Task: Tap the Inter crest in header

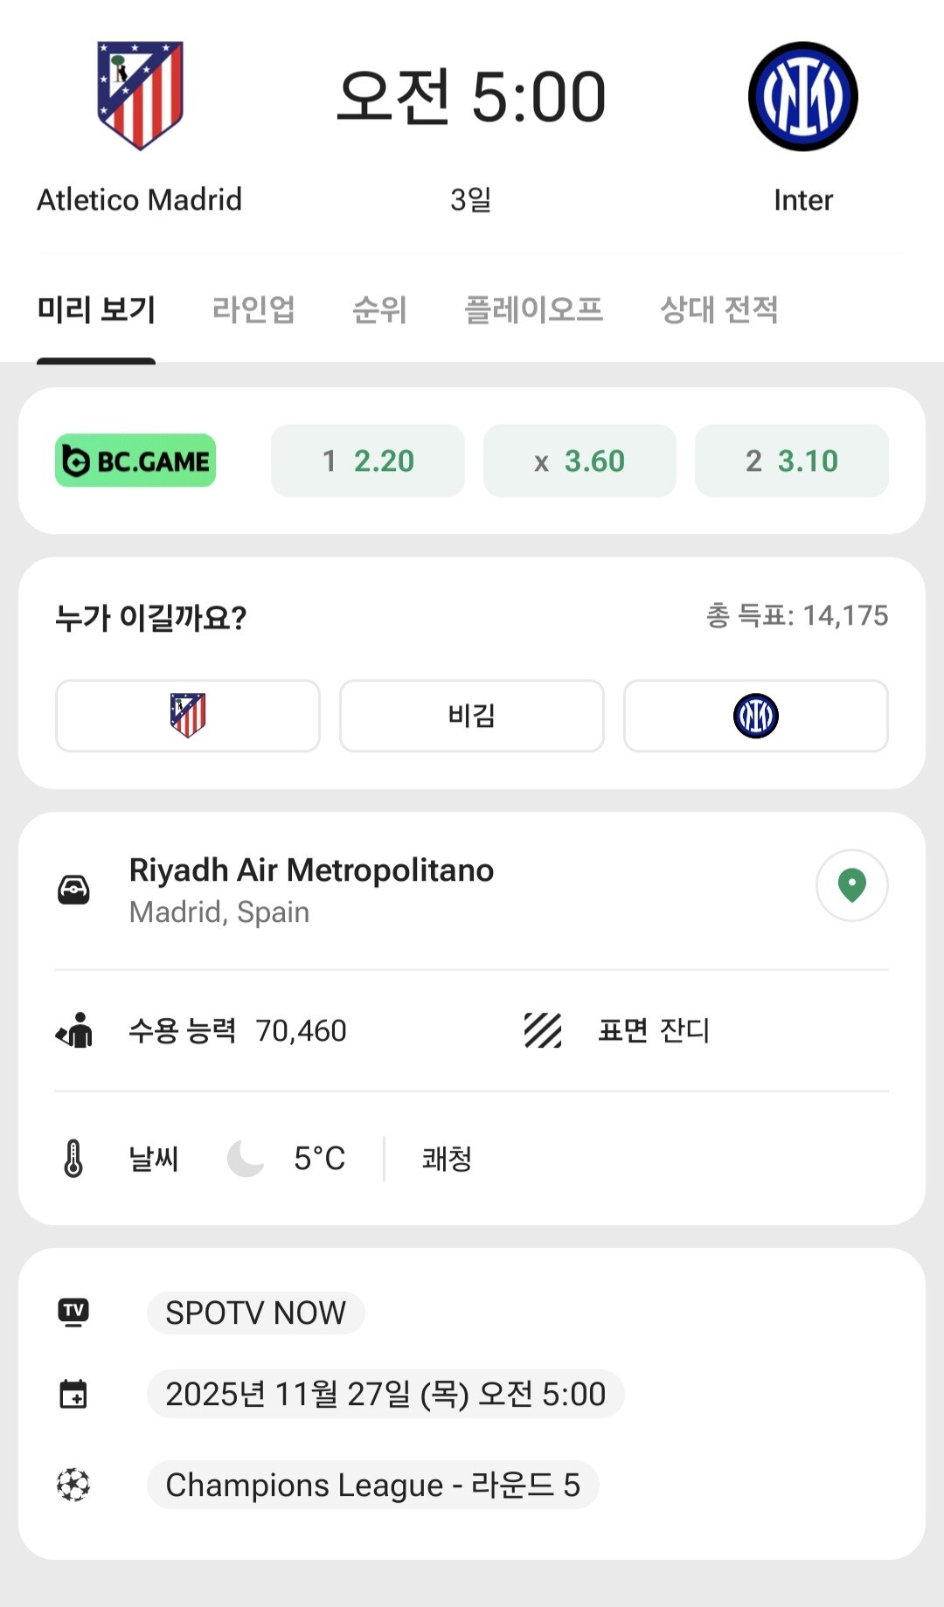Action: tap(802, 96)
